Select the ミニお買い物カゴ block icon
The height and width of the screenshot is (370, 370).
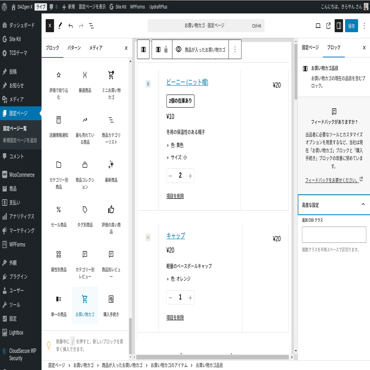pyautogui.click(x=110, y=75)
